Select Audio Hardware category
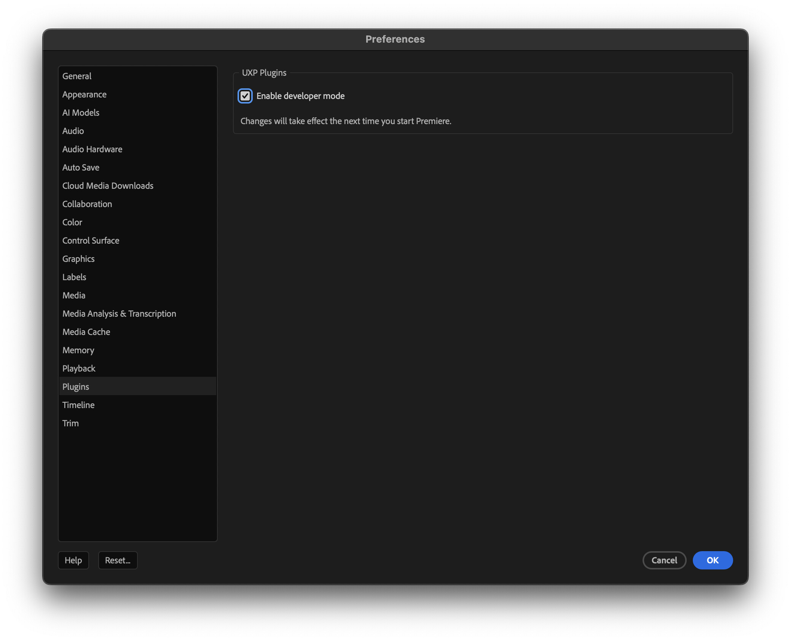 point(92,149)
